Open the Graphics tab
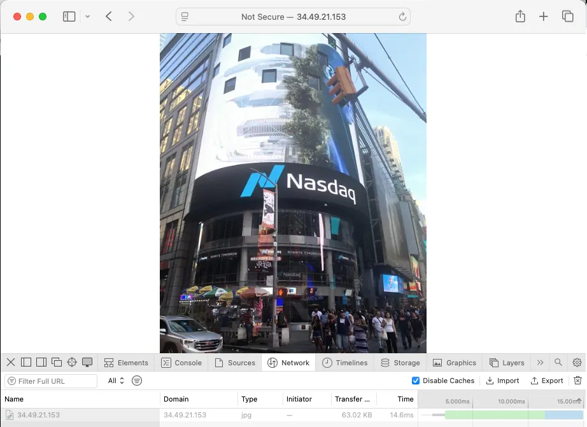 tap(455, 363)
